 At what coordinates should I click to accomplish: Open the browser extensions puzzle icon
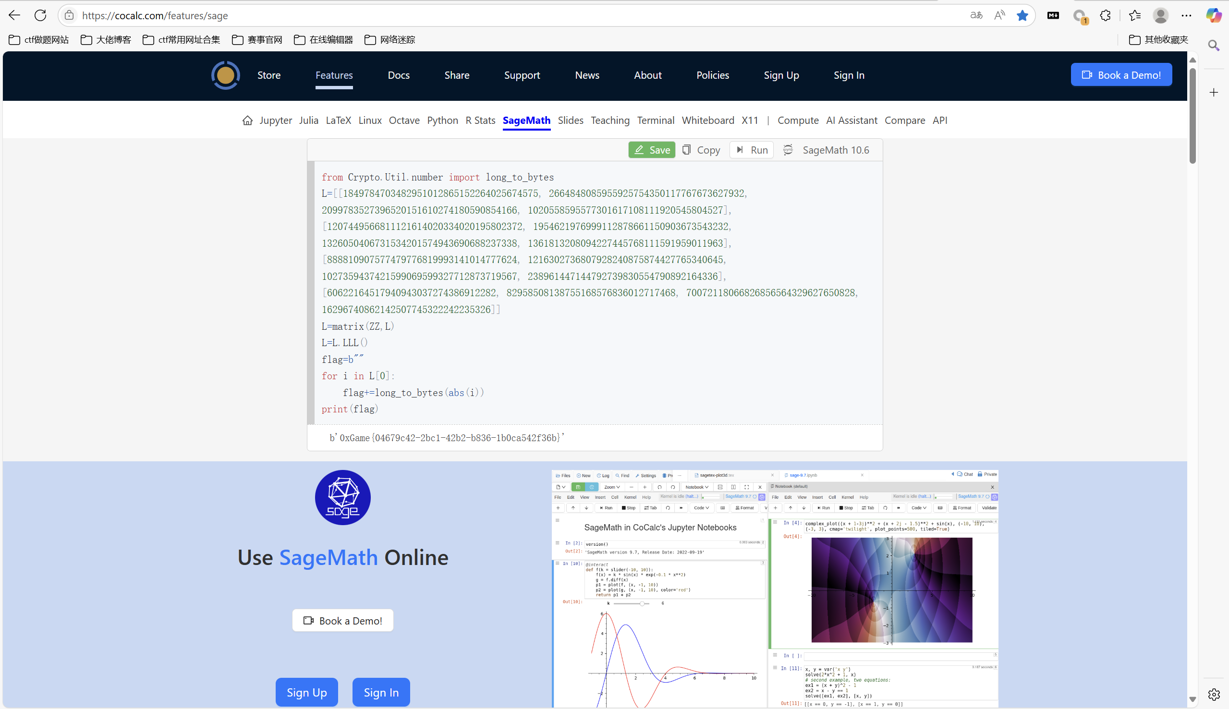[1105, 15]
